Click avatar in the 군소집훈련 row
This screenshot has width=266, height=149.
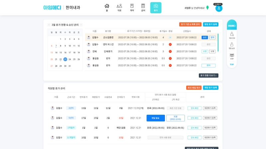coord(88,37)
